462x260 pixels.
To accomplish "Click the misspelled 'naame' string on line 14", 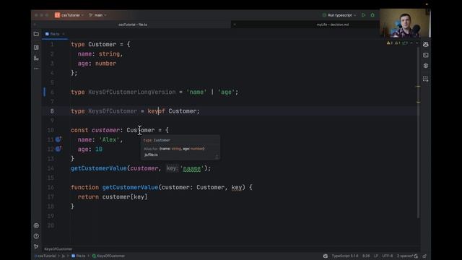I will click(x=192, y=168).
